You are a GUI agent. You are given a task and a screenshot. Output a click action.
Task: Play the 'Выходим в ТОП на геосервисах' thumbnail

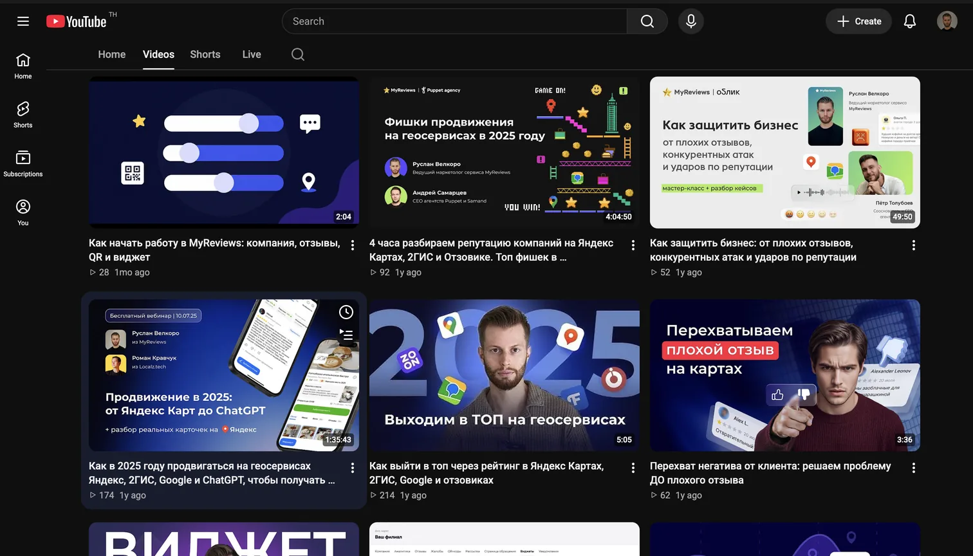pos(505,375)
